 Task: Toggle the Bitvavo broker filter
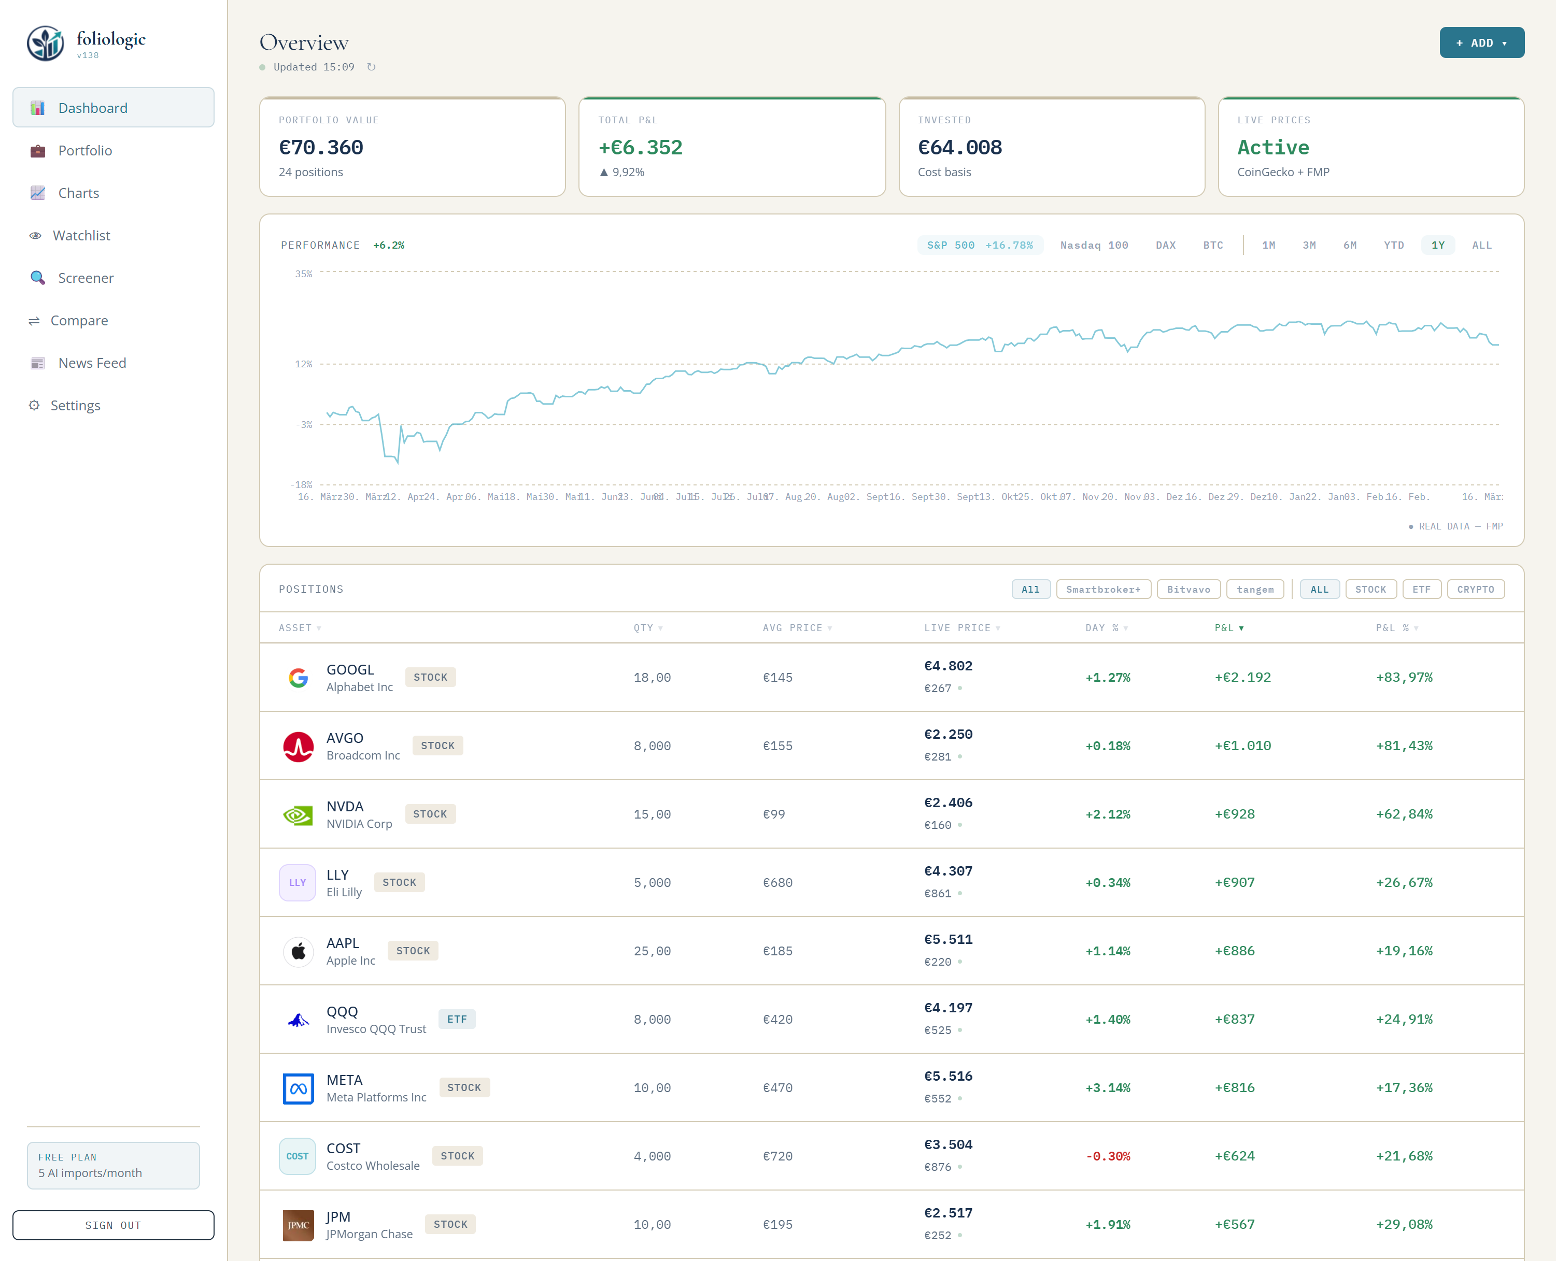pos(1189,589)
